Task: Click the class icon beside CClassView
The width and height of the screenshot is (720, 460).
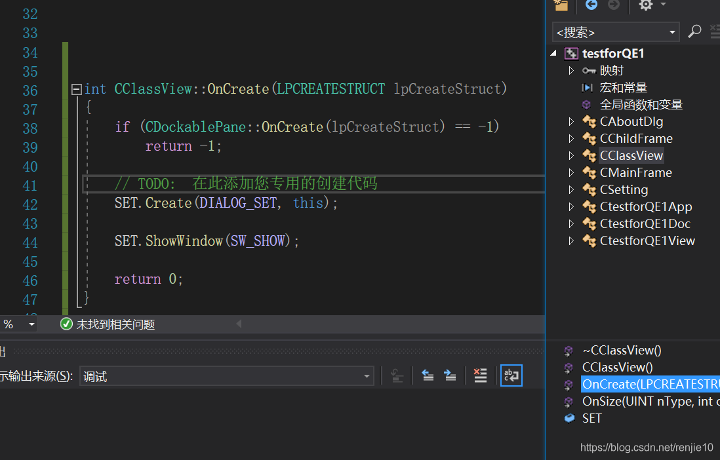Action: point(589,156)
